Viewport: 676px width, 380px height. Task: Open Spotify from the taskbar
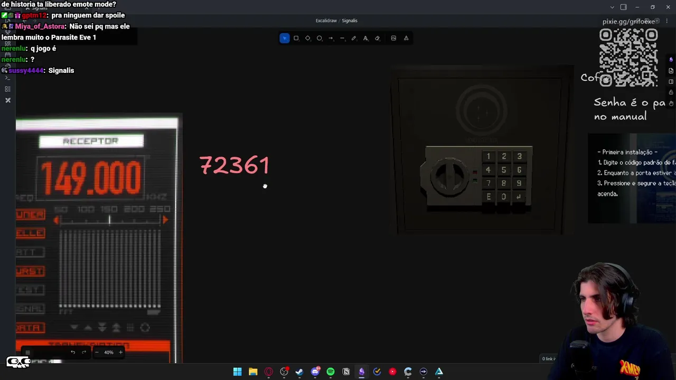pos(331,372)
